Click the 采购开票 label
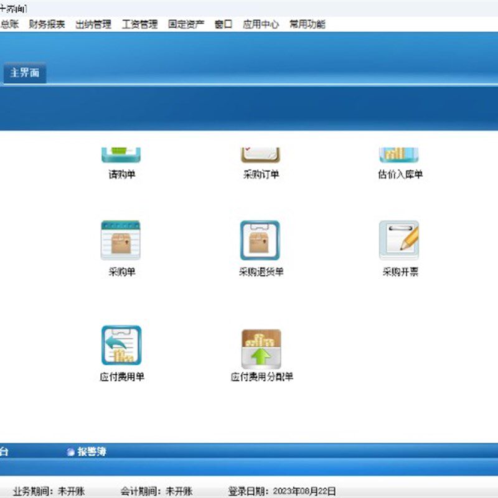 point(400,272)
